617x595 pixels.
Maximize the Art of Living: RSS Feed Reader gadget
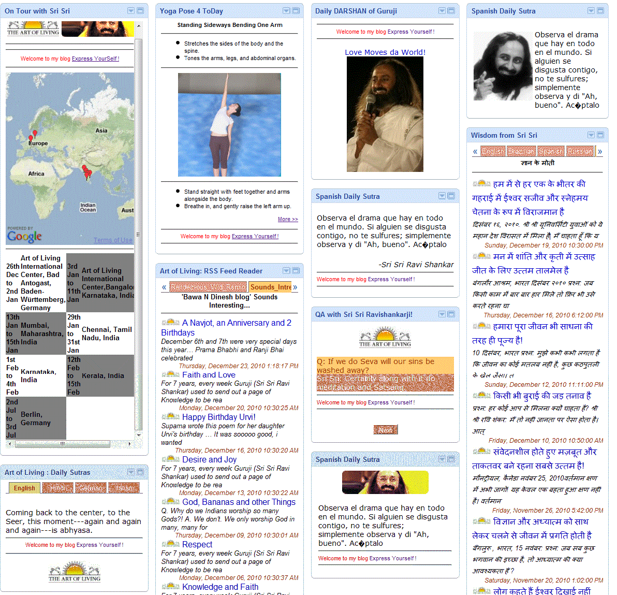296,271
